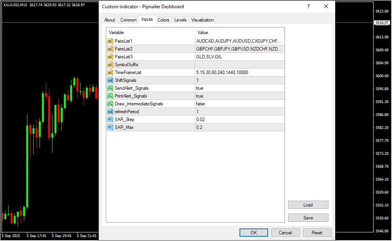
Task: Click the Reset button
Action: pyautogui.click(x=317, y=232)
